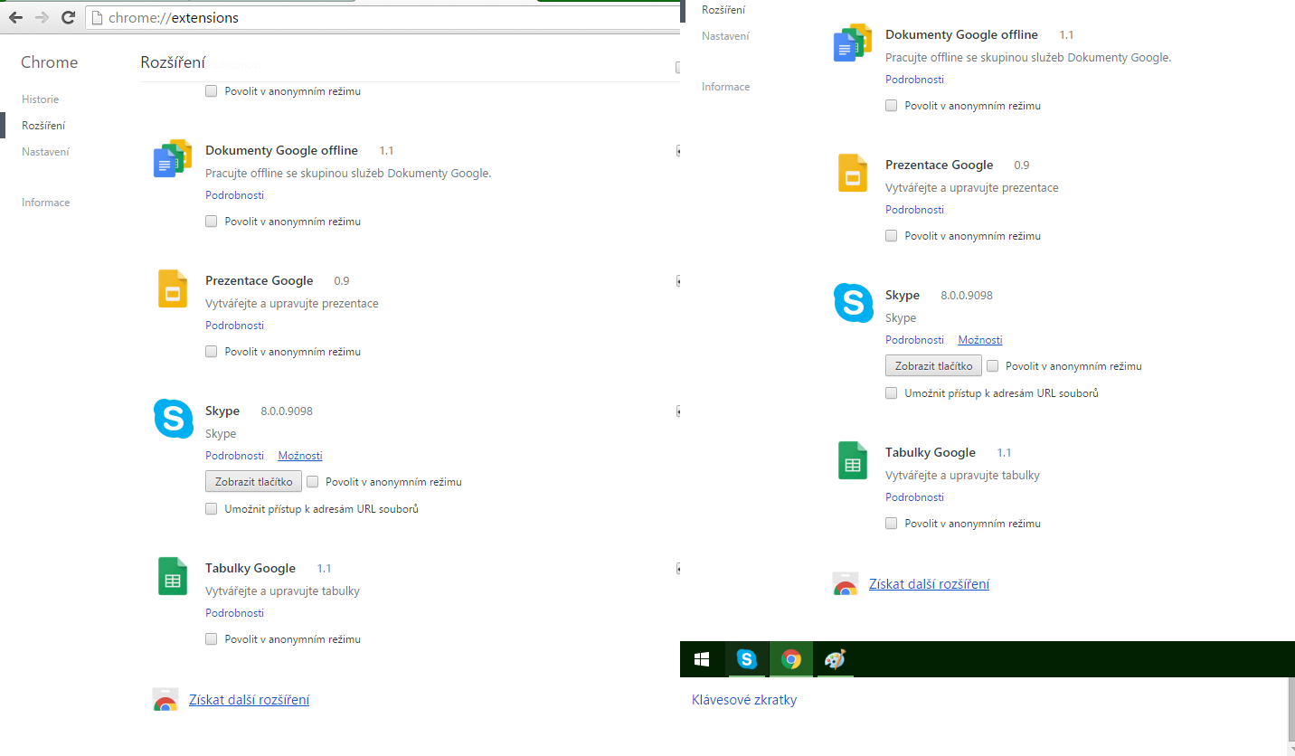
Task: Click 'Vytvářejte a upravujte tabulky' in right view
Action: click(962, 476)
